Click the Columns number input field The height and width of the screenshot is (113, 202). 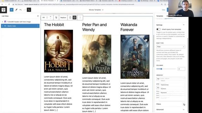pyautogui.click(x=181, y=69)
